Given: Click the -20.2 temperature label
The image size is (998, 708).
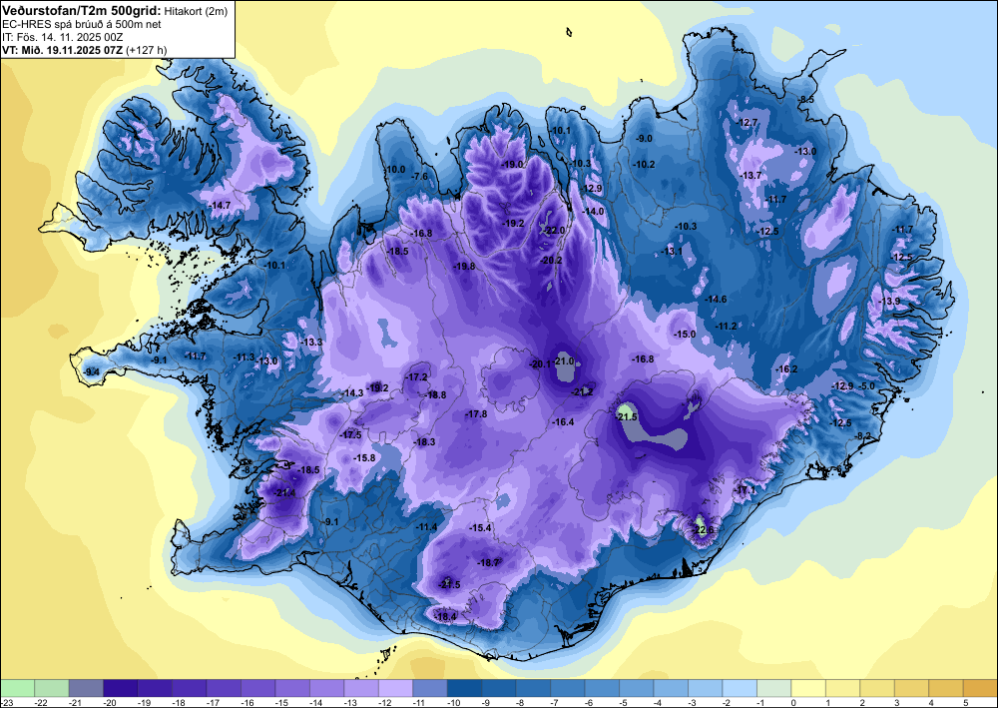Looking at the screenshot, I should 551,261.
